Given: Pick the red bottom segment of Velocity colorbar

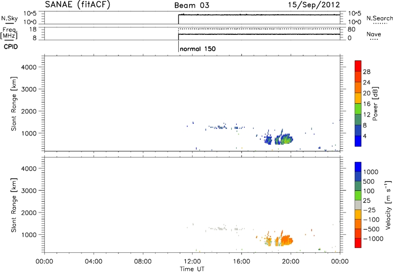Looking at the screenshot, I should (358, 243).
